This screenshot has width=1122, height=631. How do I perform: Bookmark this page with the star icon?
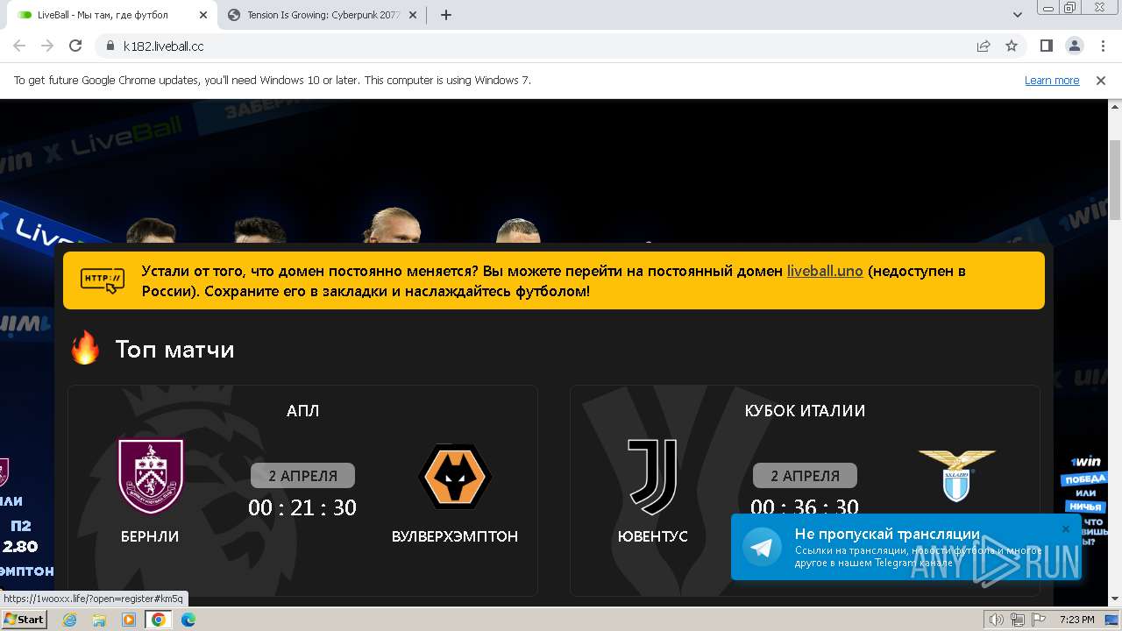[x=1012, y=46]
